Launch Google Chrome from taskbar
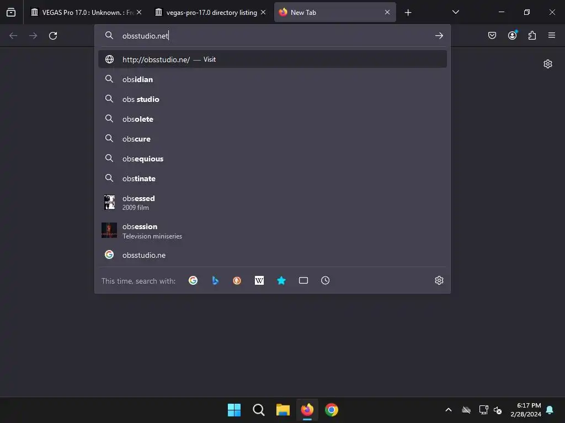Image resolution: width=565 pixels, height=423 pixels. tap(332, 410)
